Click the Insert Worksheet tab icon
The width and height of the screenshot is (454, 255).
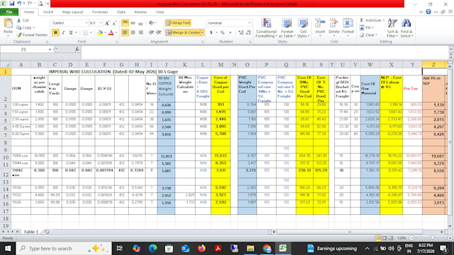47,232
